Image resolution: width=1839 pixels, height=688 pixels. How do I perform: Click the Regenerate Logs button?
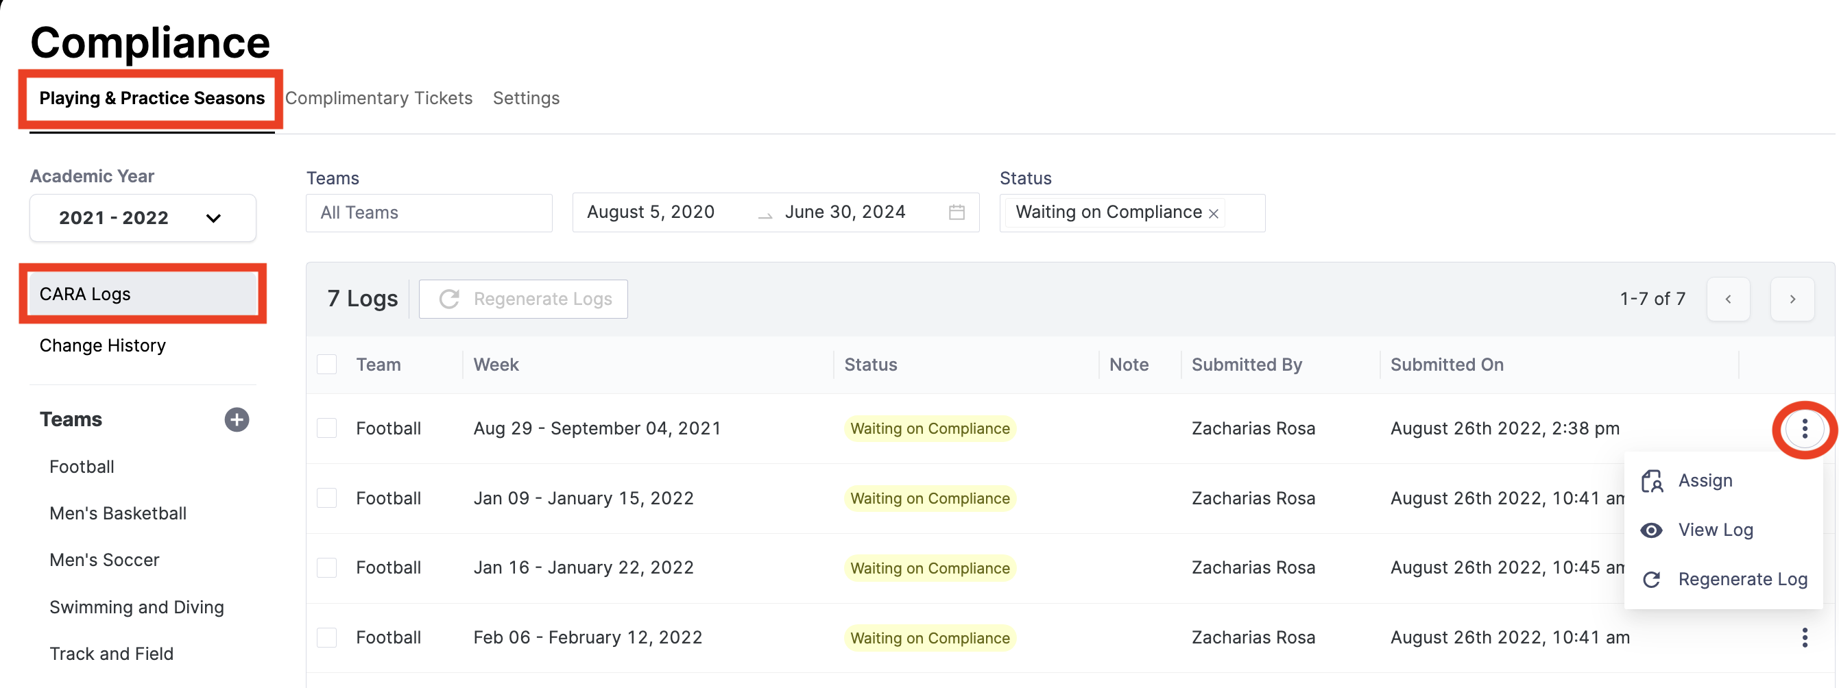(522, 298)
